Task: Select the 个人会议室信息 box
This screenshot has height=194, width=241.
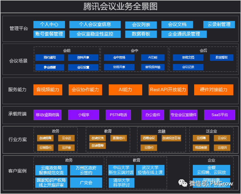Action: (x=95, y=25)
